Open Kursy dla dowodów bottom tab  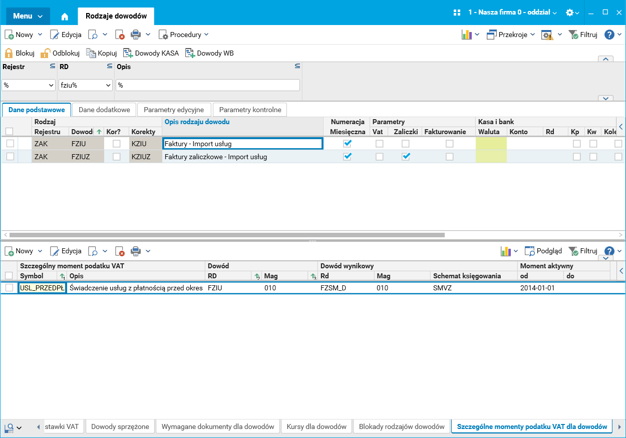point(317,426)
